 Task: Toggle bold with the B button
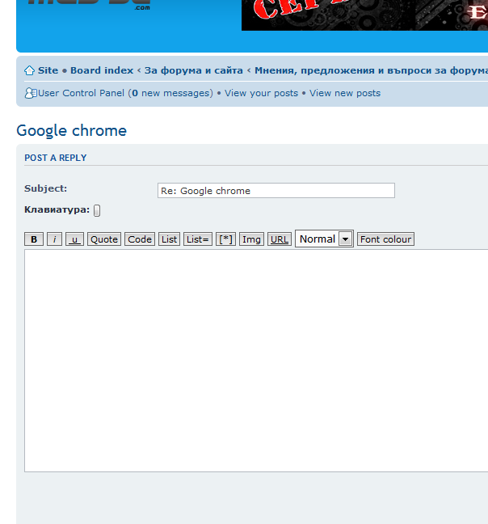34,239
